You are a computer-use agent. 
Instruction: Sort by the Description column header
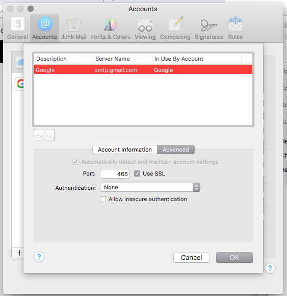coord(64,59)
